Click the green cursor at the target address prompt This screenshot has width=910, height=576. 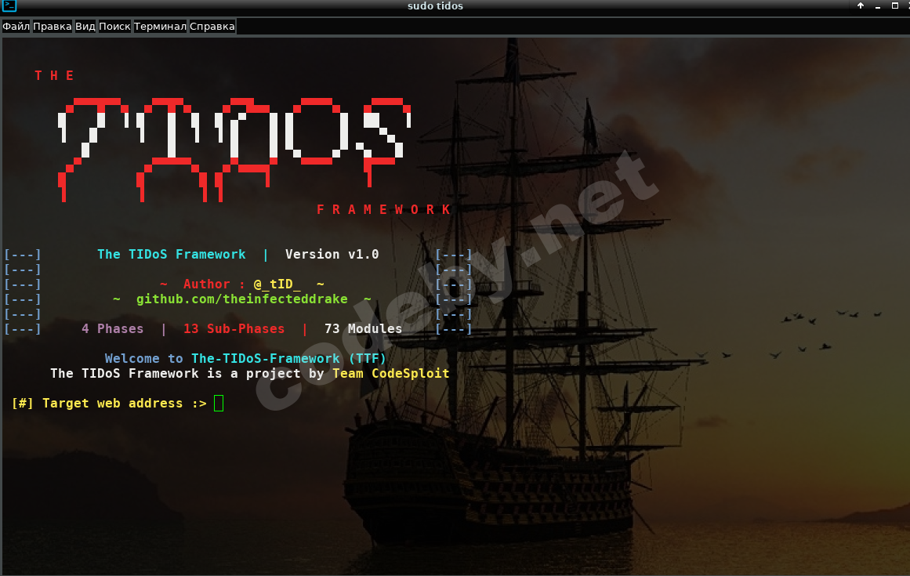(x=219, y=403)
